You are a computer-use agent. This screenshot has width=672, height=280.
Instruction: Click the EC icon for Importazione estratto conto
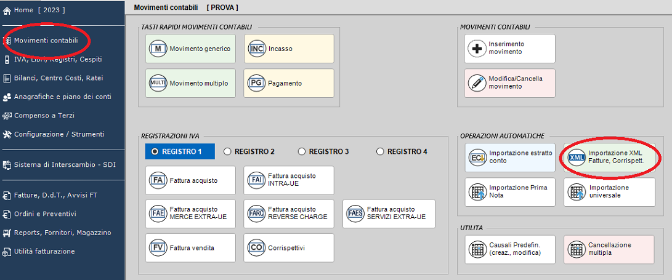[477, 157]
